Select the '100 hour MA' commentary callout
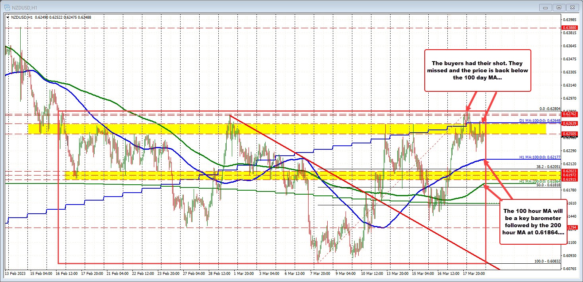Screen dimensions: 583x282 533,222
